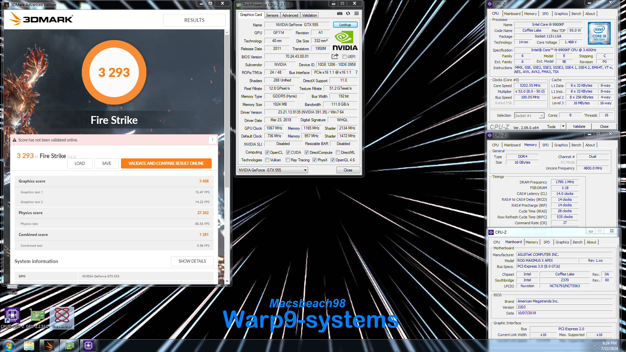The height and width of the screenshot is (352, 626).
Task: Open the CPUID CPU-Z desktop shortcut
Action: [x=12, y=318]
